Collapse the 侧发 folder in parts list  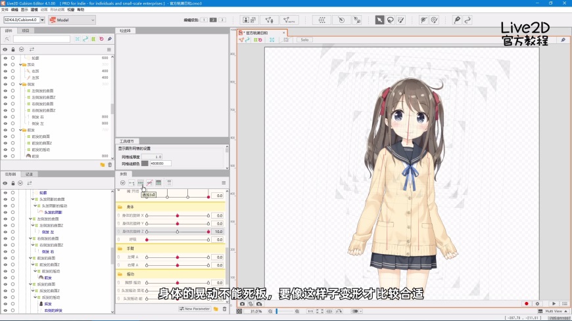21,84
